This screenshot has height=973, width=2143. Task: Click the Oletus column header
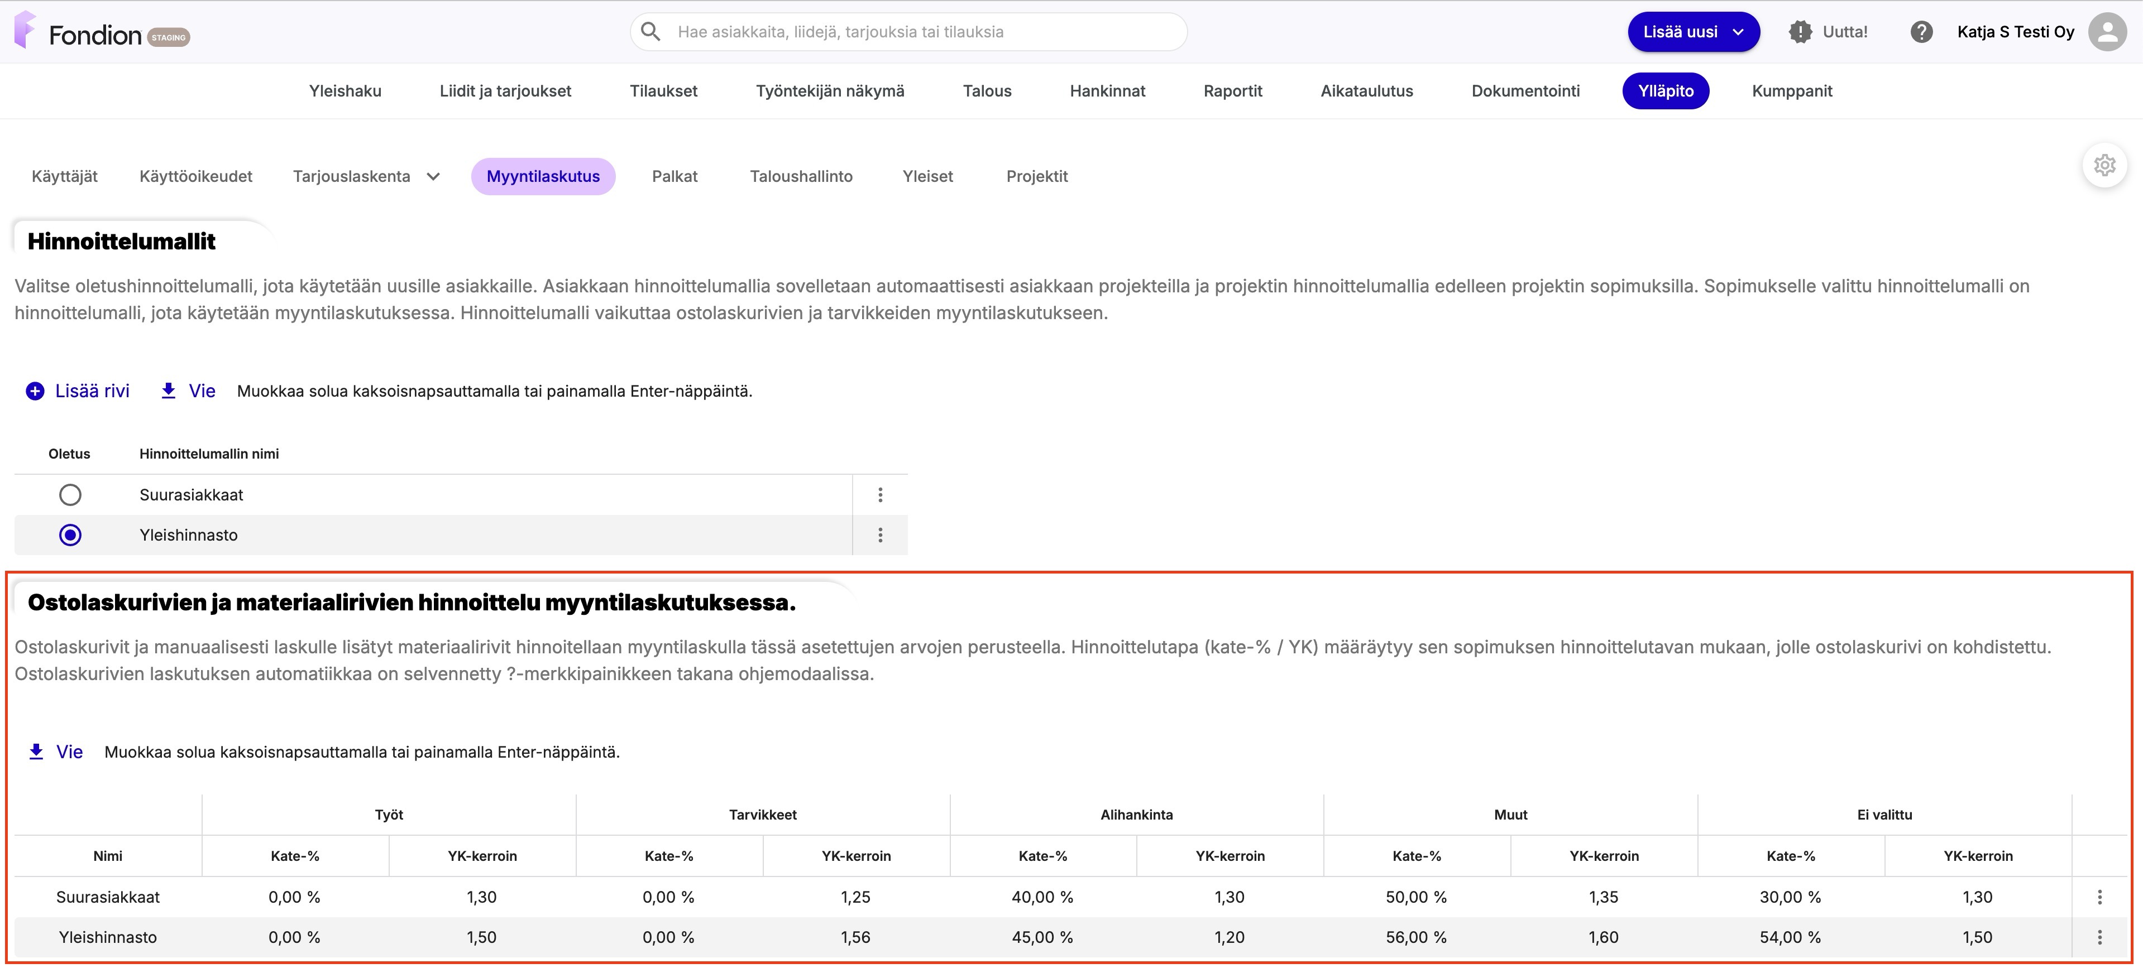69,454
